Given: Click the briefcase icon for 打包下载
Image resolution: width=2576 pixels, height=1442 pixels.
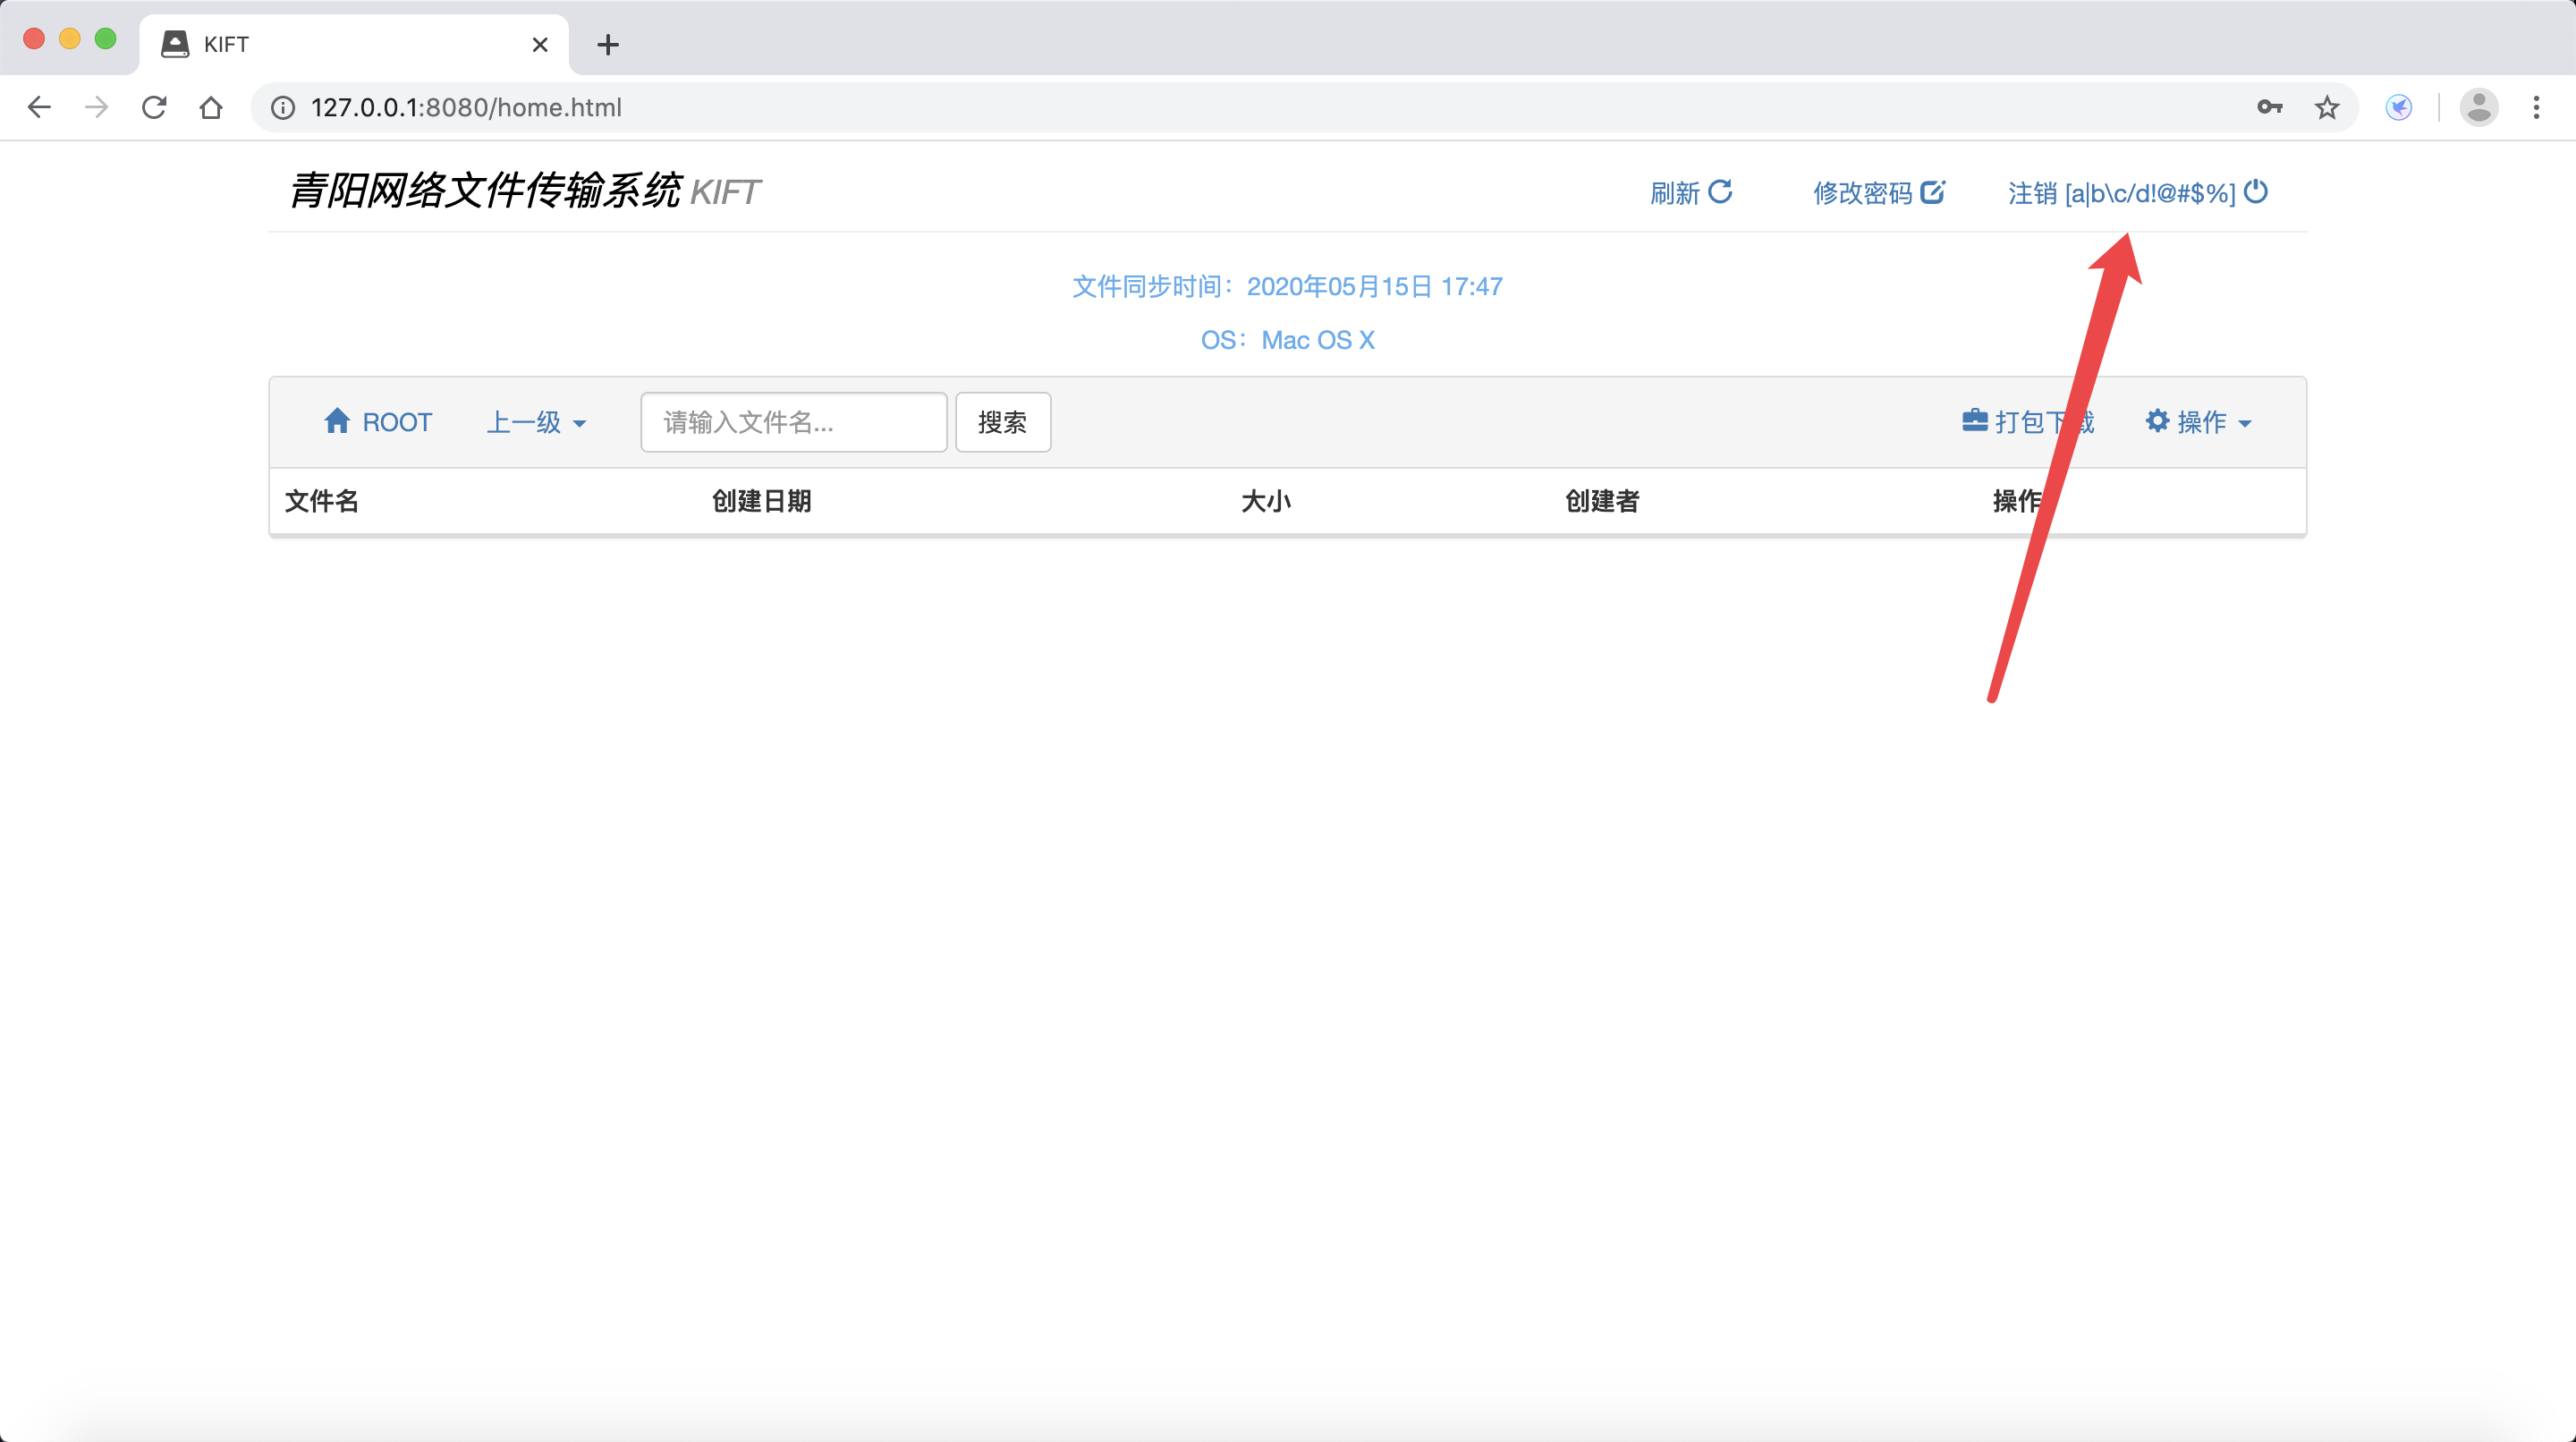Looking at the screenshot, I should pos(1974,421).
